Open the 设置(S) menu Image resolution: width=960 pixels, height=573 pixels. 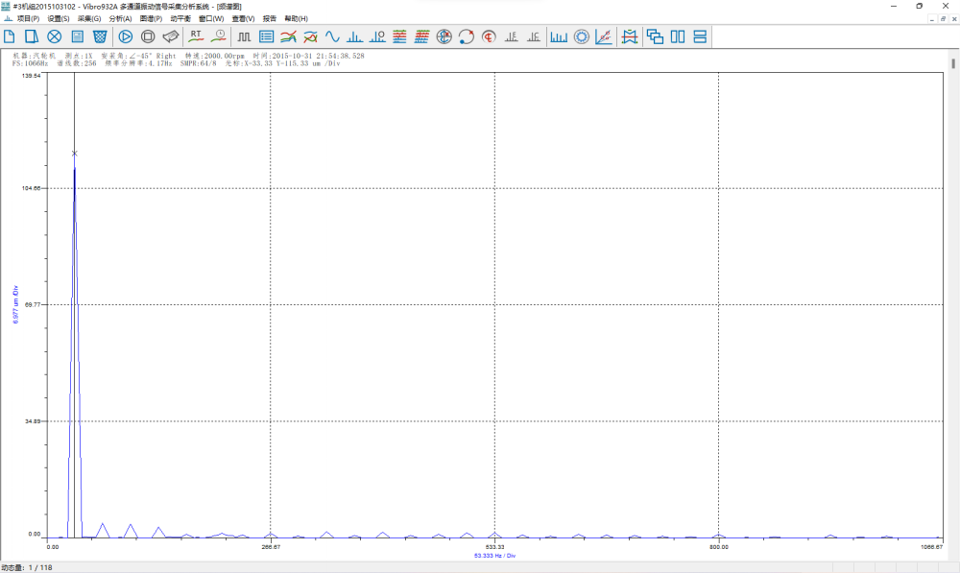point(59,19)
